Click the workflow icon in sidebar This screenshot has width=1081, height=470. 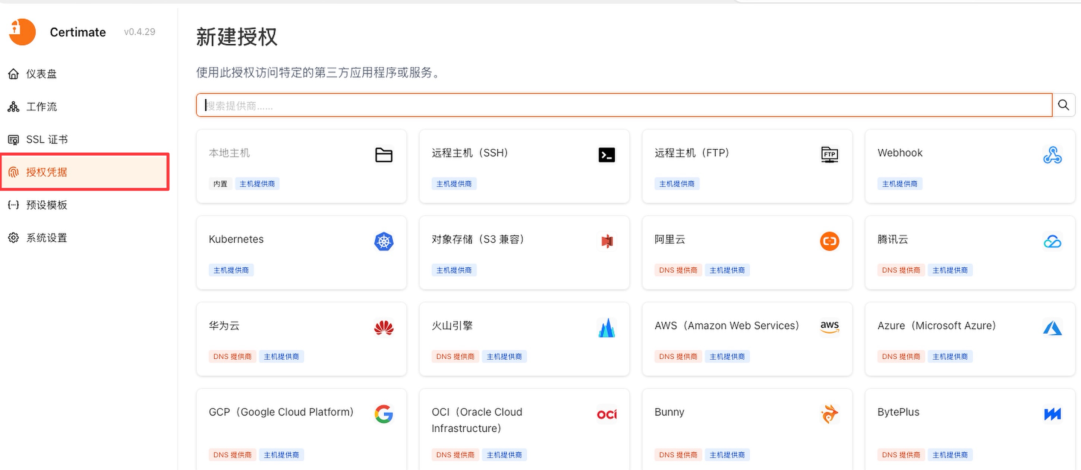(x=13, y=107)
